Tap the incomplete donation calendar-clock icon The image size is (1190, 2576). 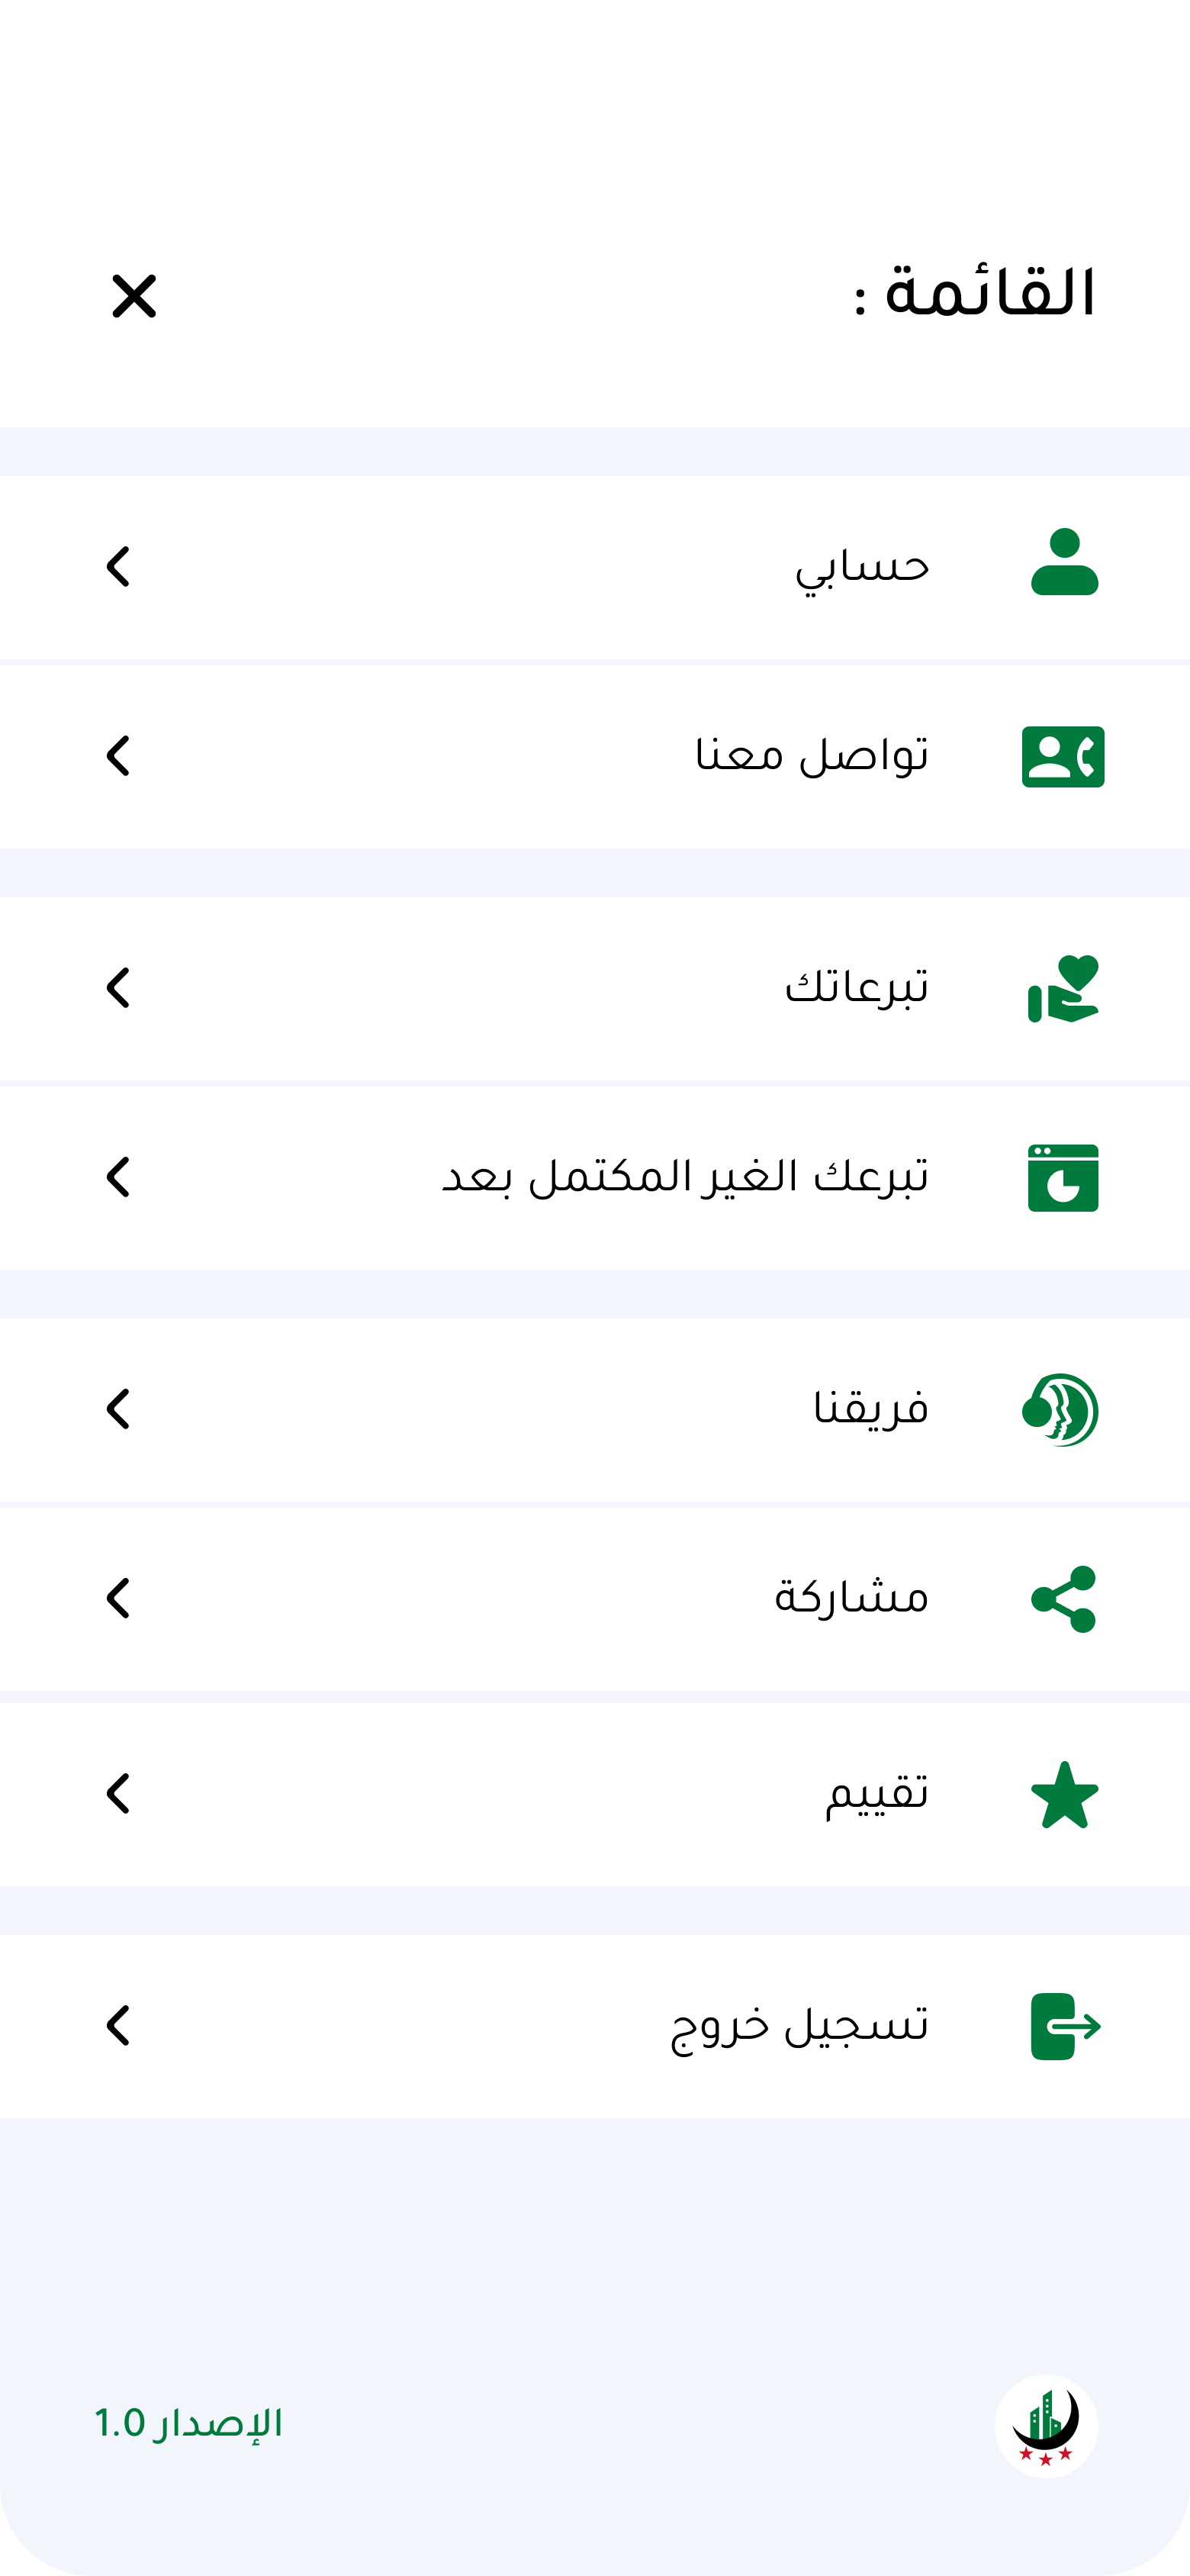(1063, 1178)
